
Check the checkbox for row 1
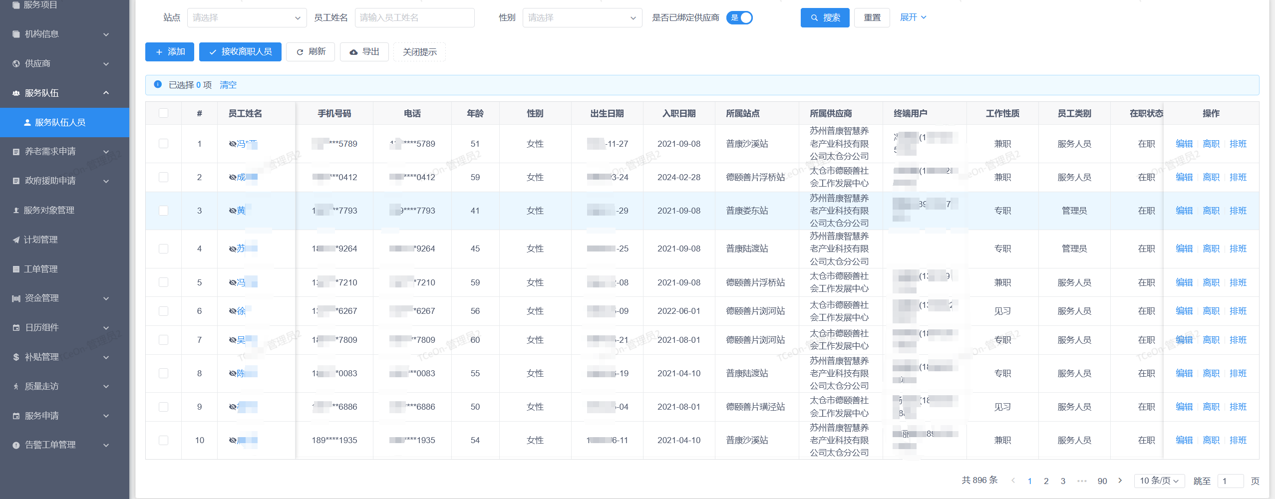(x=163, y=143)
